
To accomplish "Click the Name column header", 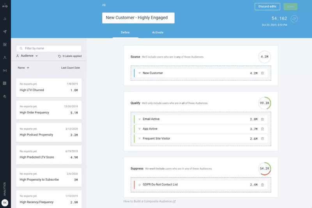I will point(21,68).
